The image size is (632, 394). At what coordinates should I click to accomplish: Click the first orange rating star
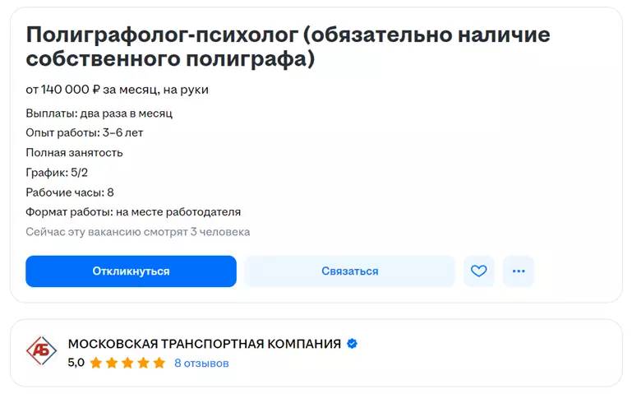point(96,363)
